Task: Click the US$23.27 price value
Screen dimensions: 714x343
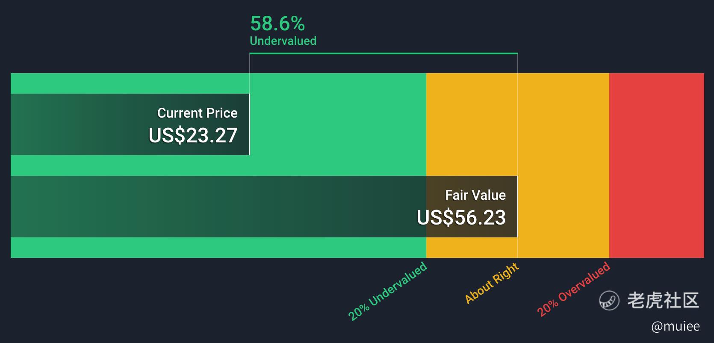Action: click(193, 136)
